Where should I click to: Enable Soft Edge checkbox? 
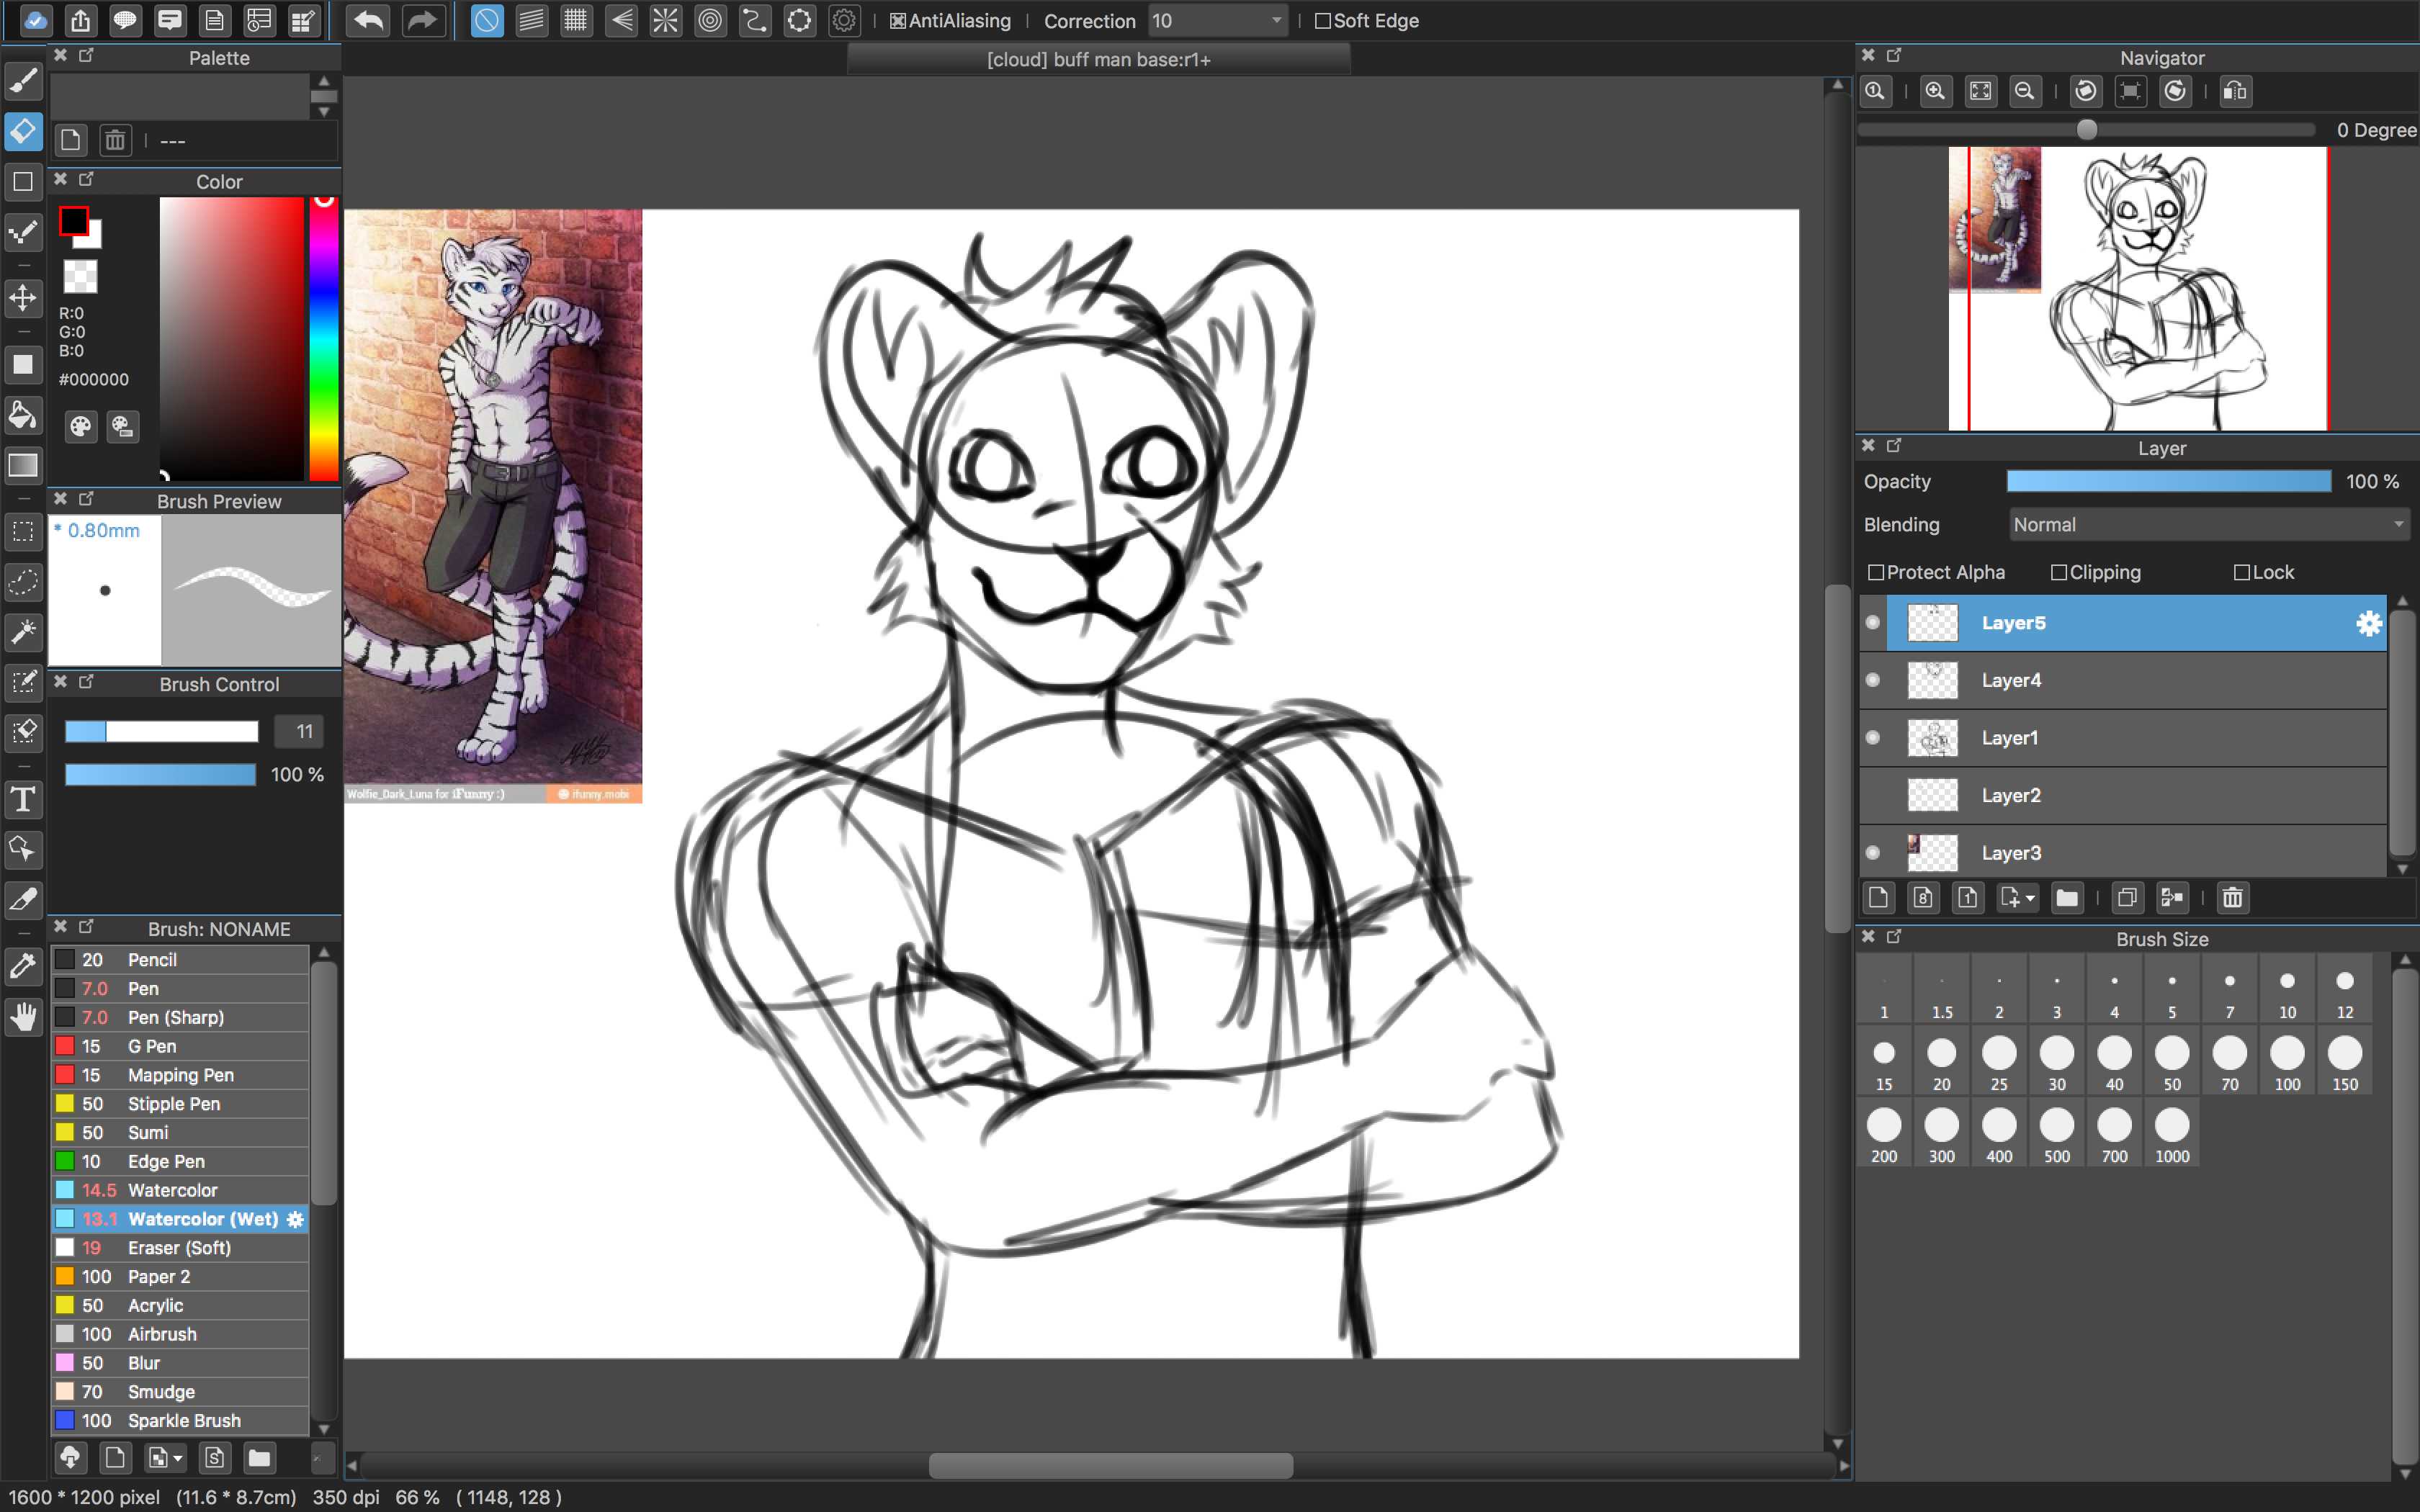coord(1323,21)
